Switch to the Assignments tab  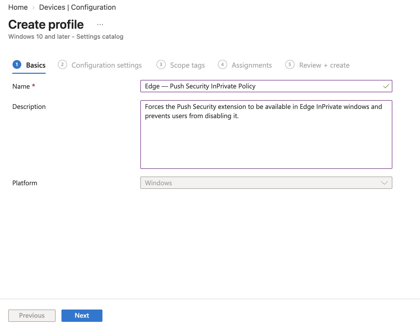tap(245, 65)
